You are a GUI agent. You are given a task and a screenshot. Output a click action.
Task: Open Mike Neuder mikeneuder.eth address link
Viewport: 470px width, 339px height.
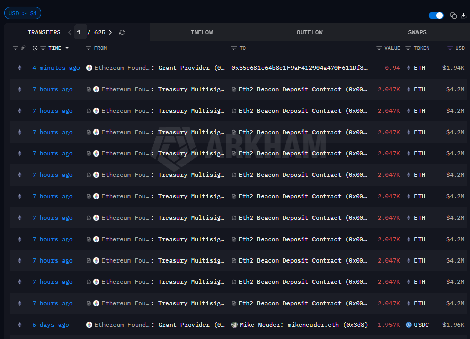tap(303, 325)
